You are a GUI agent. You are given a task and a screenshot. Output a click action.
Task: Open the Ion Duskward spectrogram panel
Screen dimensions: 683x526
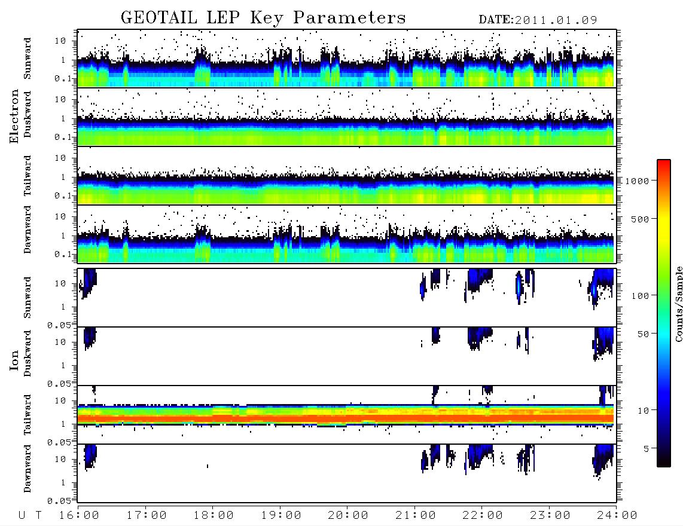click(347, 356)
